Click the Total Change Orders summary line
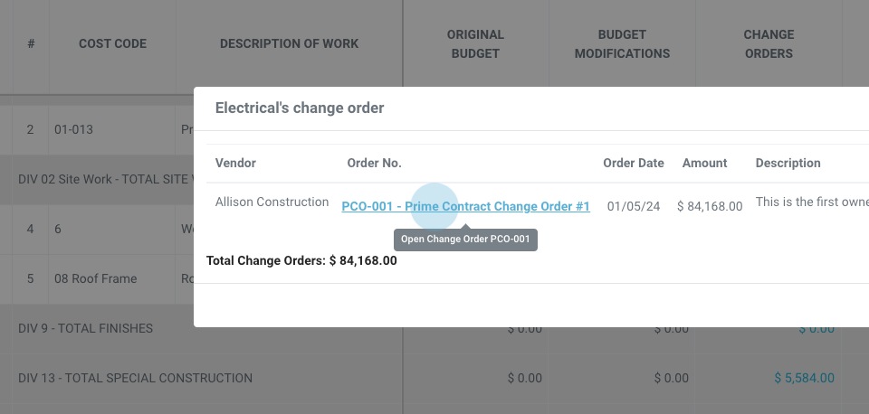 pos(301,260)
